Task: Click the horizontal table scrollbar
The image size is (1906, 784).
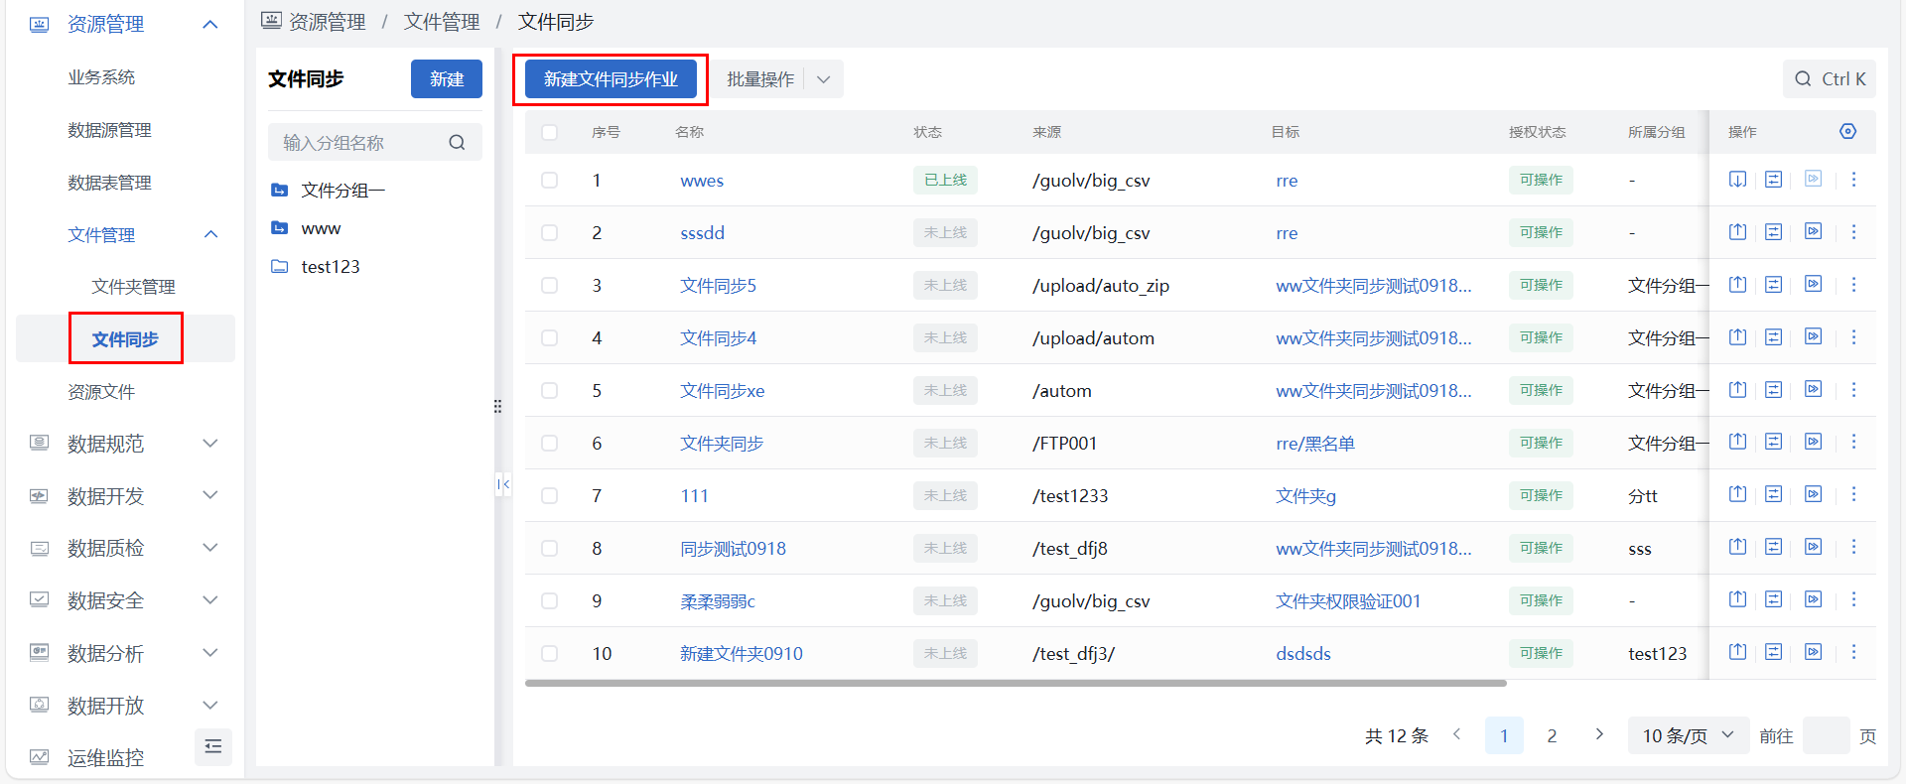Action: [1015, 683]
